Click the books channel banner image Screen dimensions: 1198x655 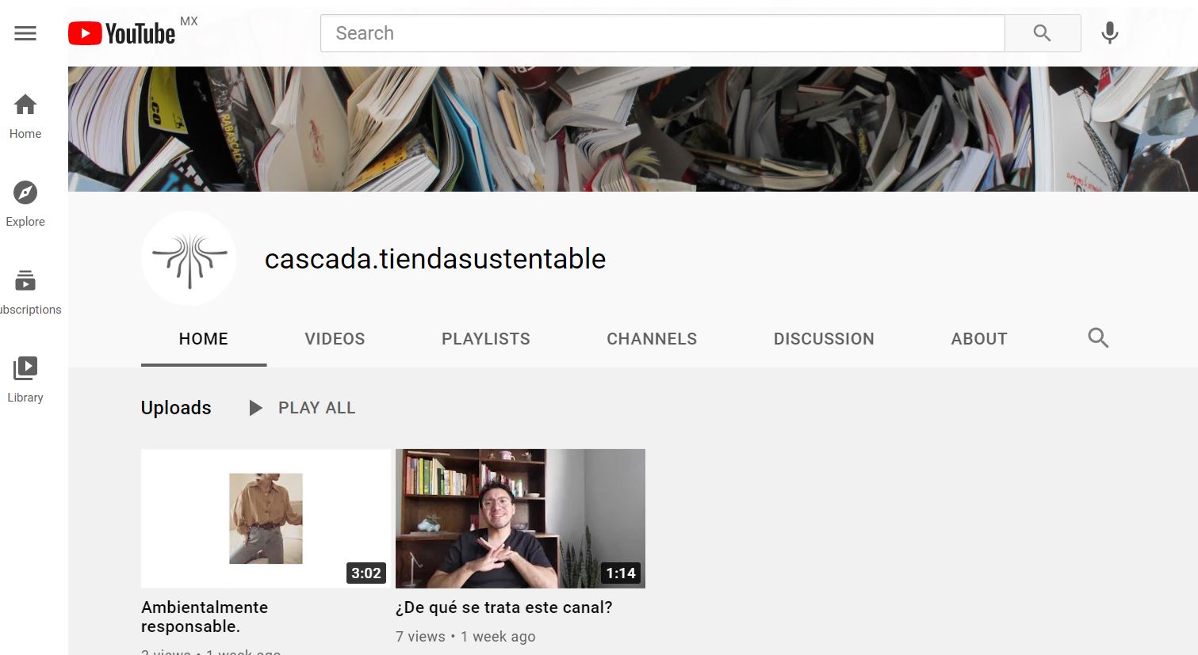click(633, 129)
